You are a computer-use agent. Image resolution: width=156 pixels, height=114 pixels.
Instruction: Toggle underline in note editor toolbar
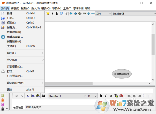[111, 96]
